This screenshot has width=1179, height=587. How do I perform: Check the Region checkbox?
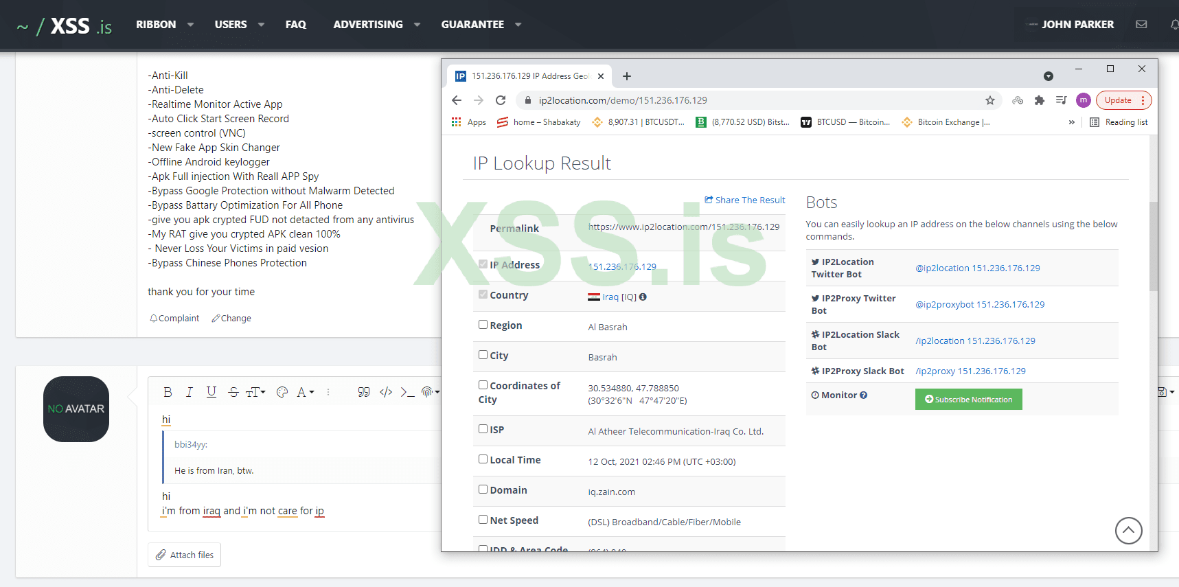pos(483,325)
